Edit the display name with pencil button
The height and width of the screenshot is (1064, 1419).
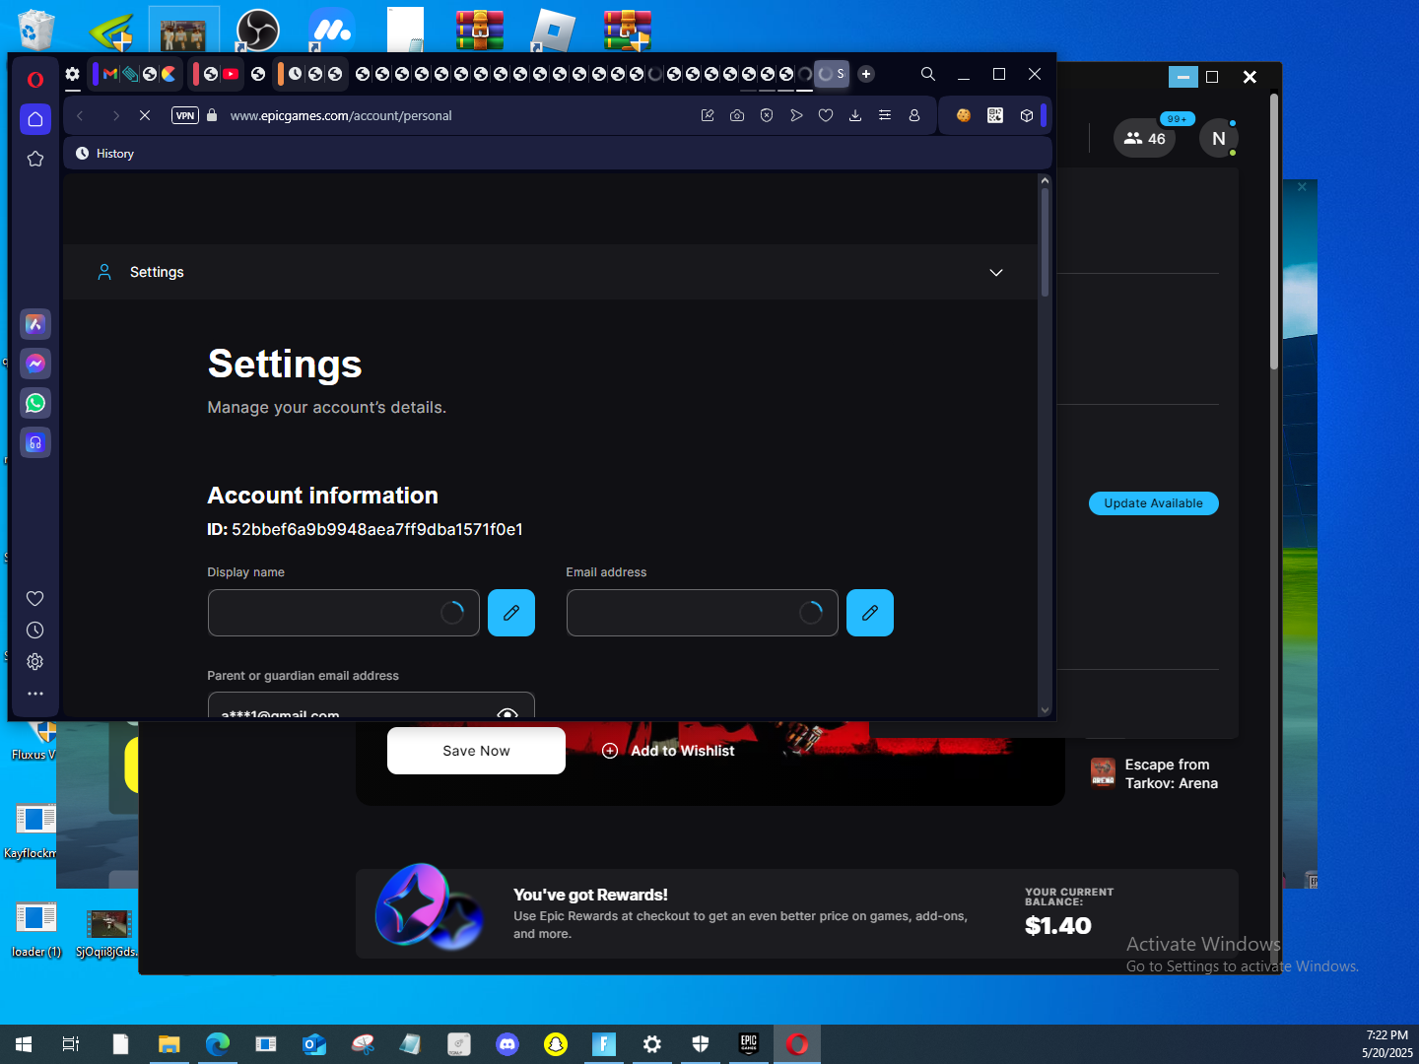[511, 613]
